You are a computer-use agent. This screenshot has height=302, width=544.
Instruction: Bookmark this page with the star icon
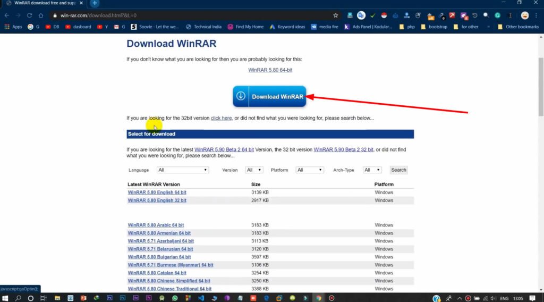(336, 15)
